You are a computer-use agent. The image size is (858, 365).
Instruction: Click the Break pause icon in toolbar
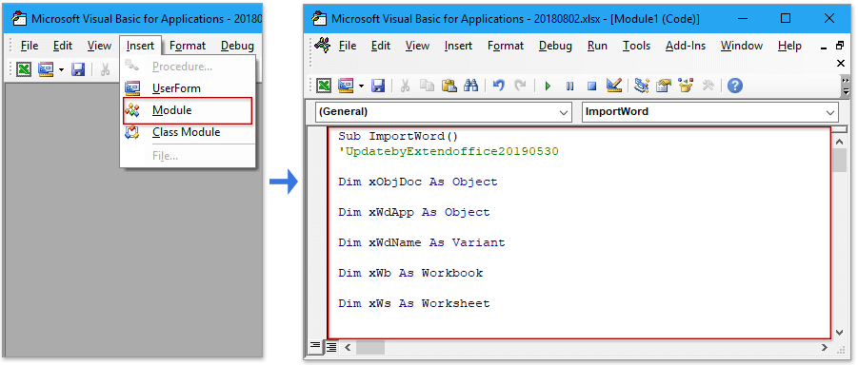pyautogui.click(x=570, y=86)
